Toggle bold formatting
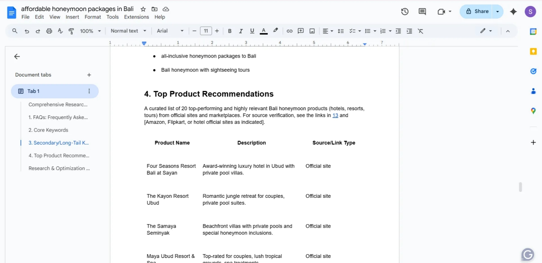 (230, 31)
